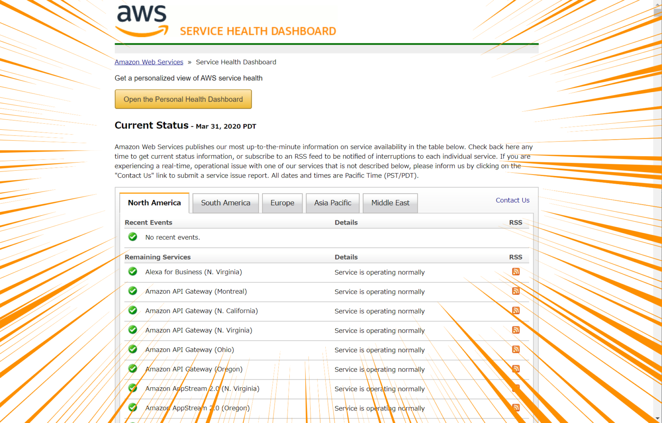Open RSS feed for API Gateway Montreal
The height and width of the screenshot is (423, 662).
[x=515, y=291]
